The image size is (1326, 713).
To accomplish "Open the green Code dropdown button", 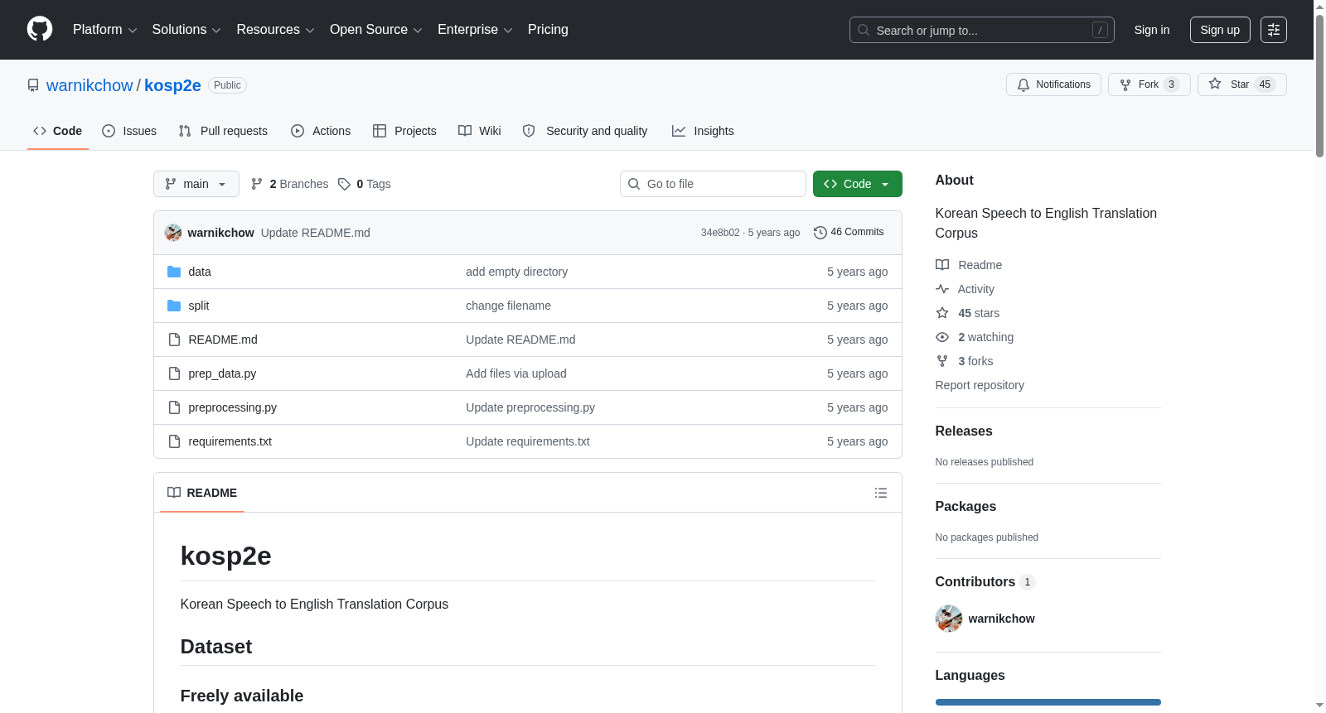I will (858, 184).
